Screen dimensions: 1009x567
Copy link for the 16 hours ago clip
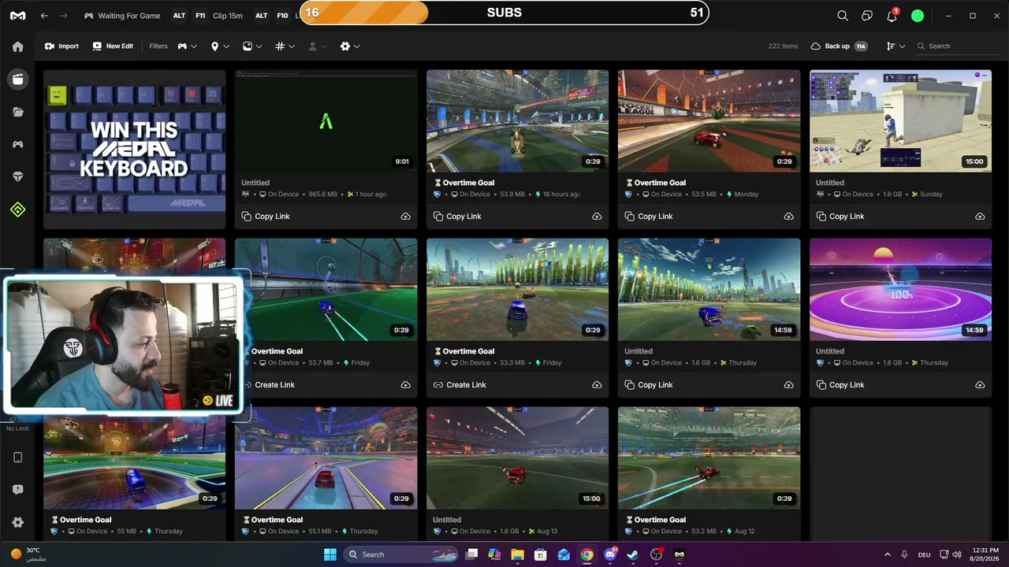(x=457, y=217)
